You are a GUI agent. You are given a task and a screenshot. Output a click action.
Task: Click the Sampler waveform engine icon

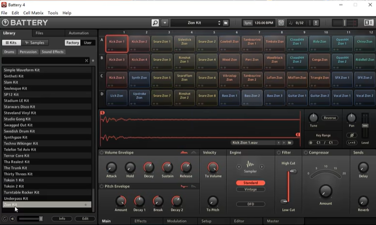[x=250, y=164]
